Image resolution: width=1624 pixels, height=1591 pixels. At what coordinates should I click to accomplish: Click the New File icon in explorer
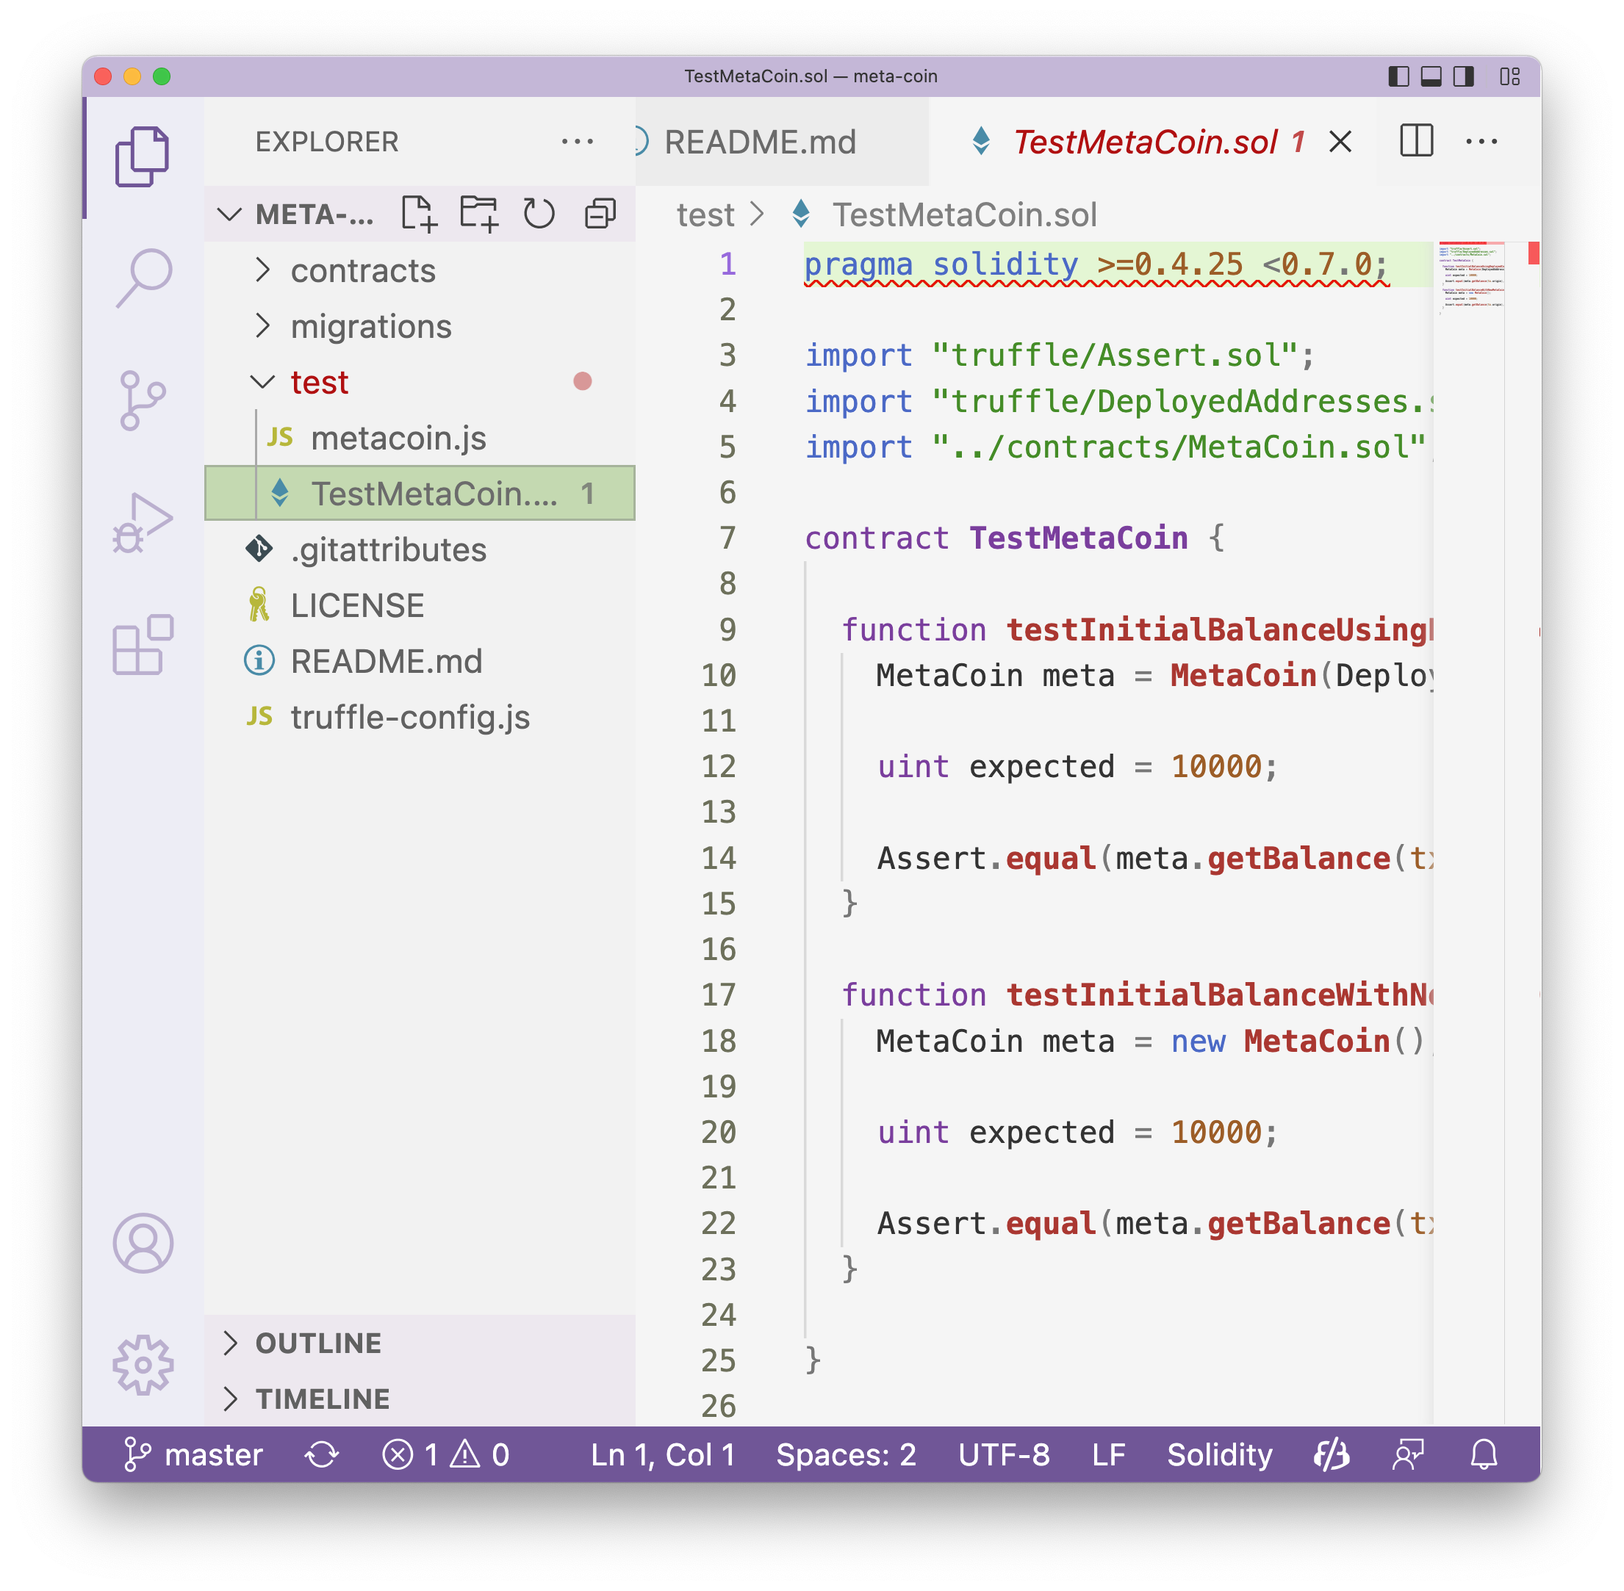point(418,214)
